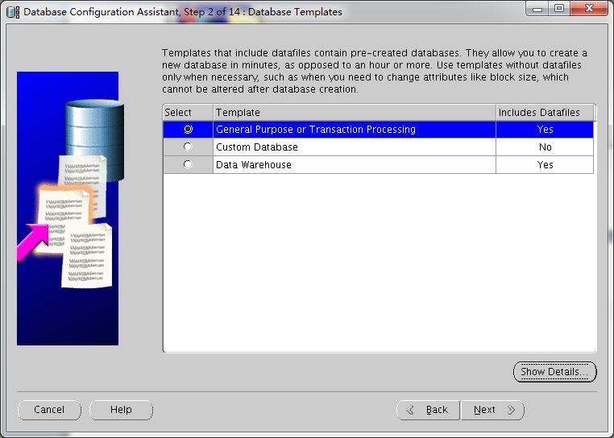Maximize the Database Configuration Assistant window
This screenshot has width=614, height=438.
[x=559, y=9]
